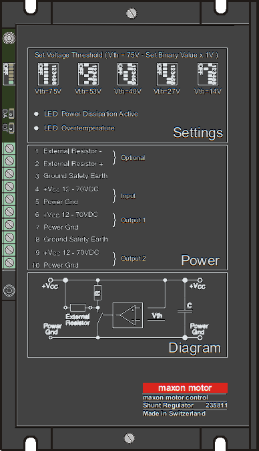Image resolution: width=259 pixels, height=451 pixels.
Task: Click terminal screw 3 for Ground Safety Earth
Action: [x=9, y=174]
